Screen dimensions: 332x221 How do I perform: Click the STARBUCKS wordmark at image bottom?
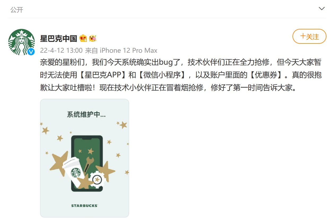pos(84,206)
